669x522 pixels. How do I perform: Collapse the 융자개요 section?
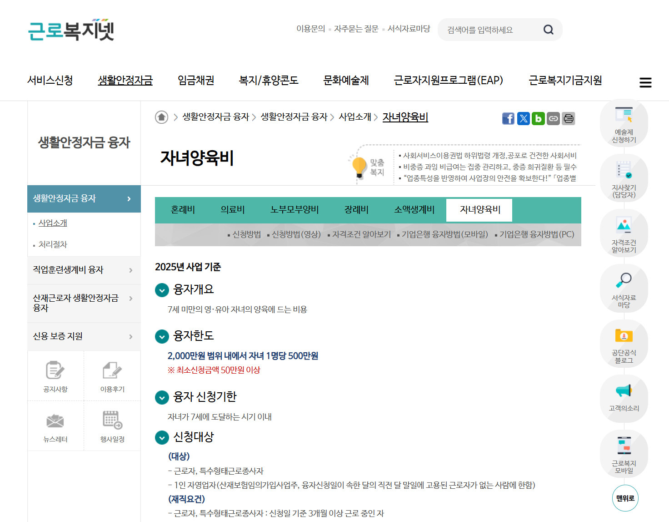(162, 290)
